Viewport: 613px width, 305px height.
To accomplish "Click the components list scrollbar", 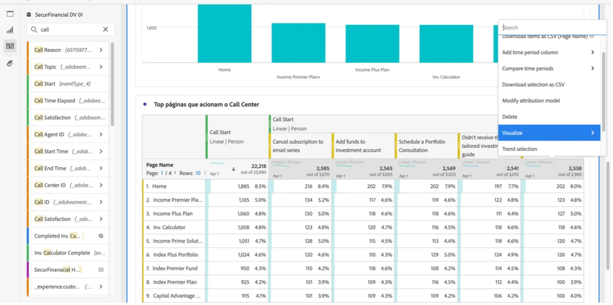I will click(x=112, y=84).
